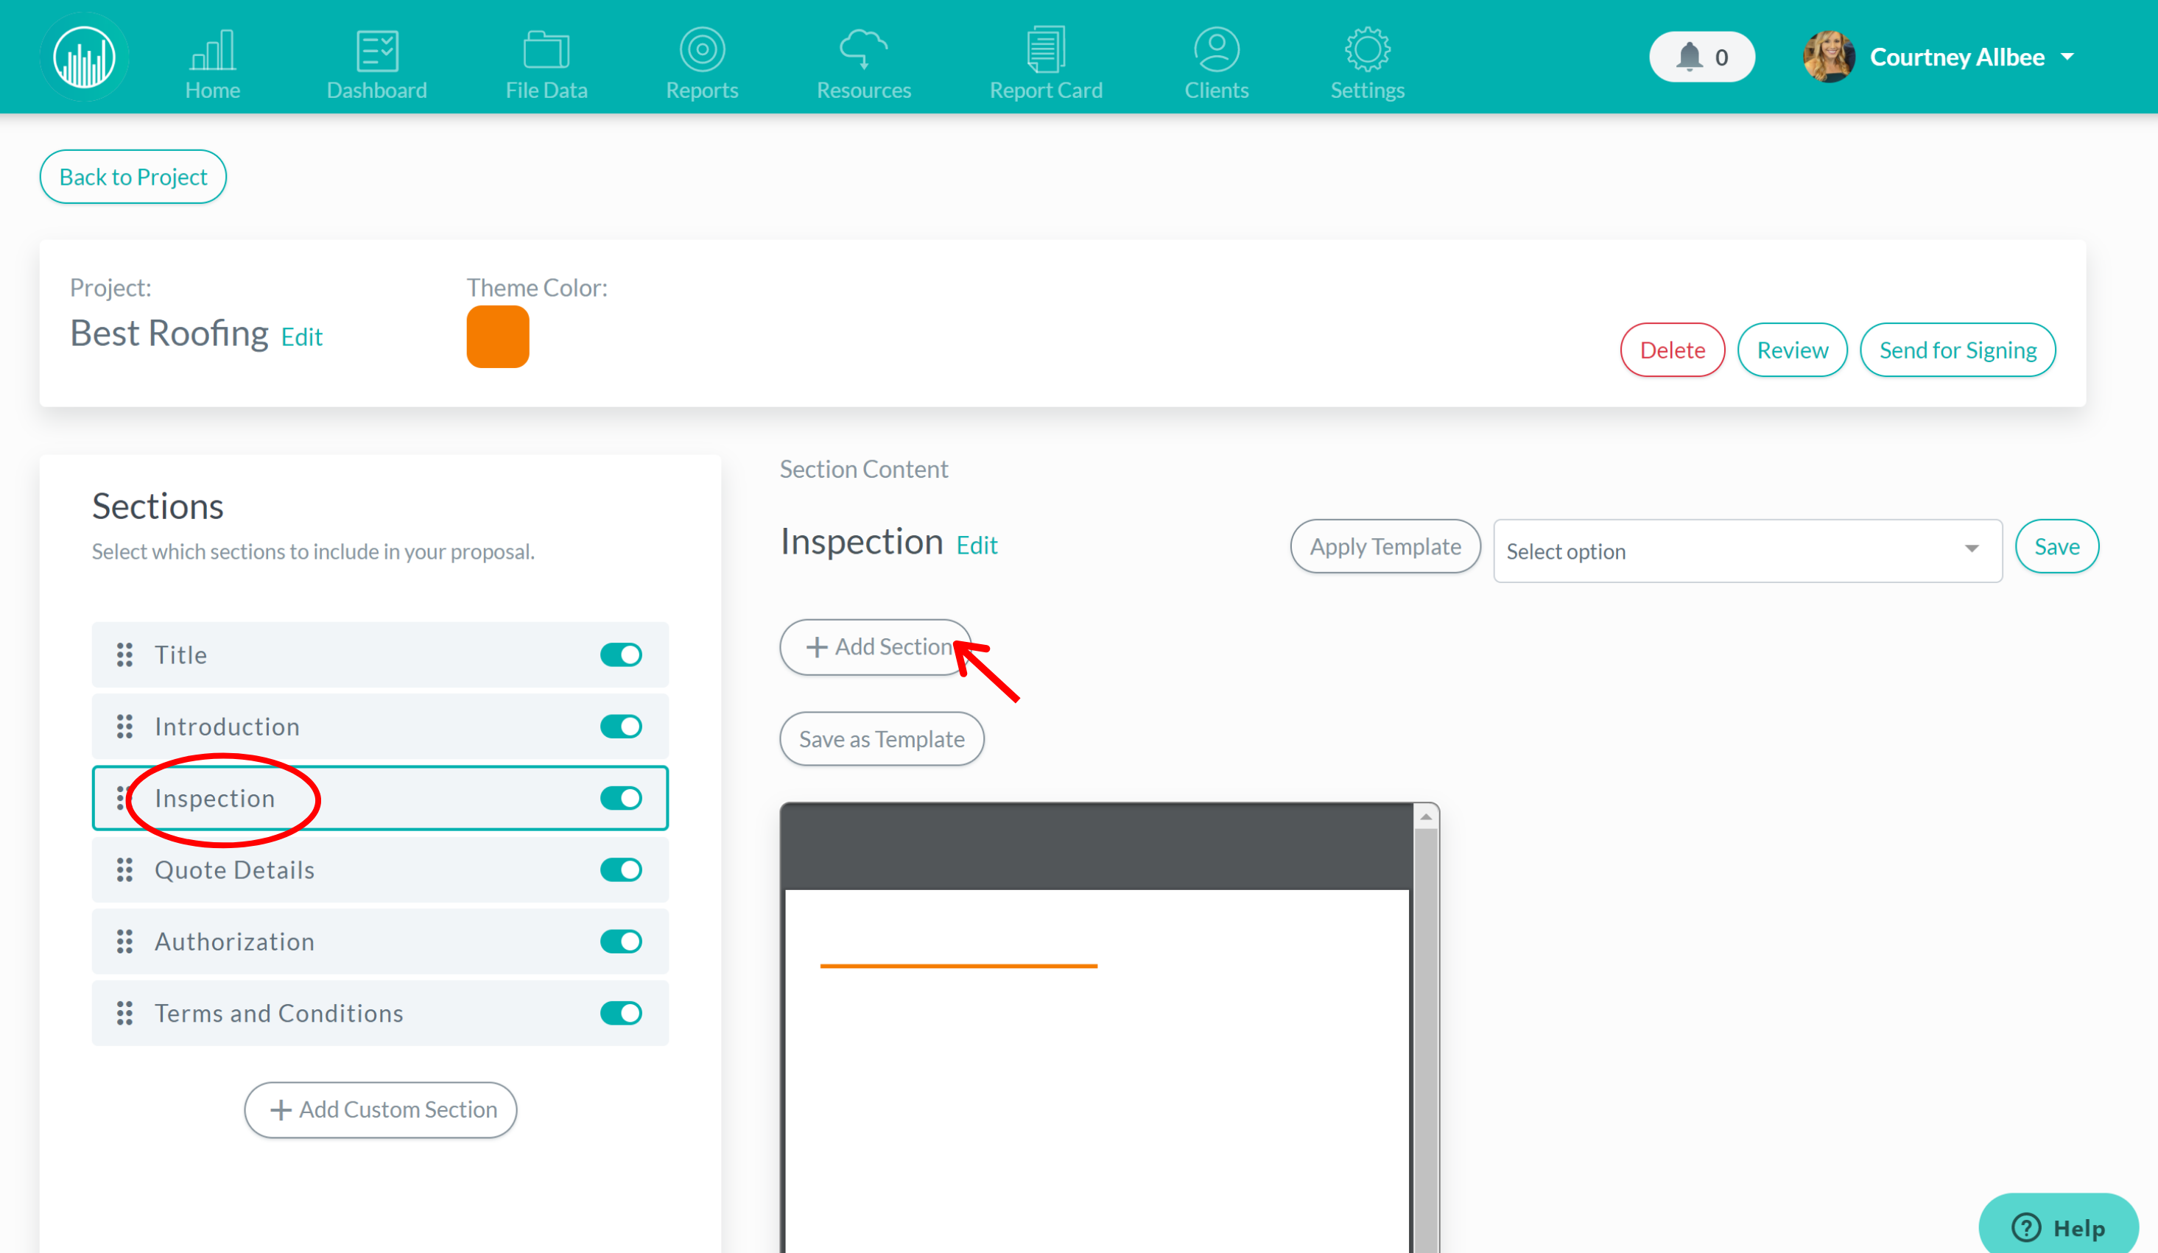This screenshot has height=1253, width=2158.
Task: Go to the Home menu label
Action: (212, 90)
